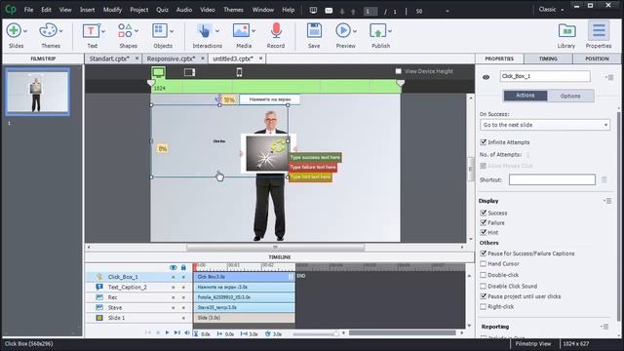The image size is (624, 351).
Task: Click the delete shortcut trash icon
Action: [604, 179]
